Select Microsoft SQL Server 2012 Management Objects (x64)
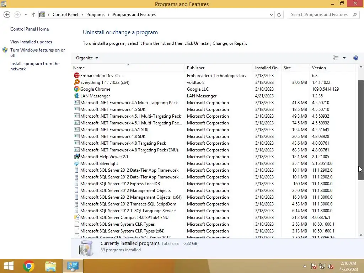The height and width of the screenshot is (273, 364). click(x=213, y=197)
